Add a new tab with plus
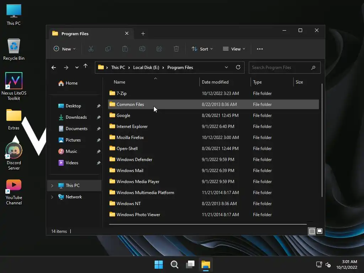The height and width of the screenshot is (273, 364). (143, 34)
